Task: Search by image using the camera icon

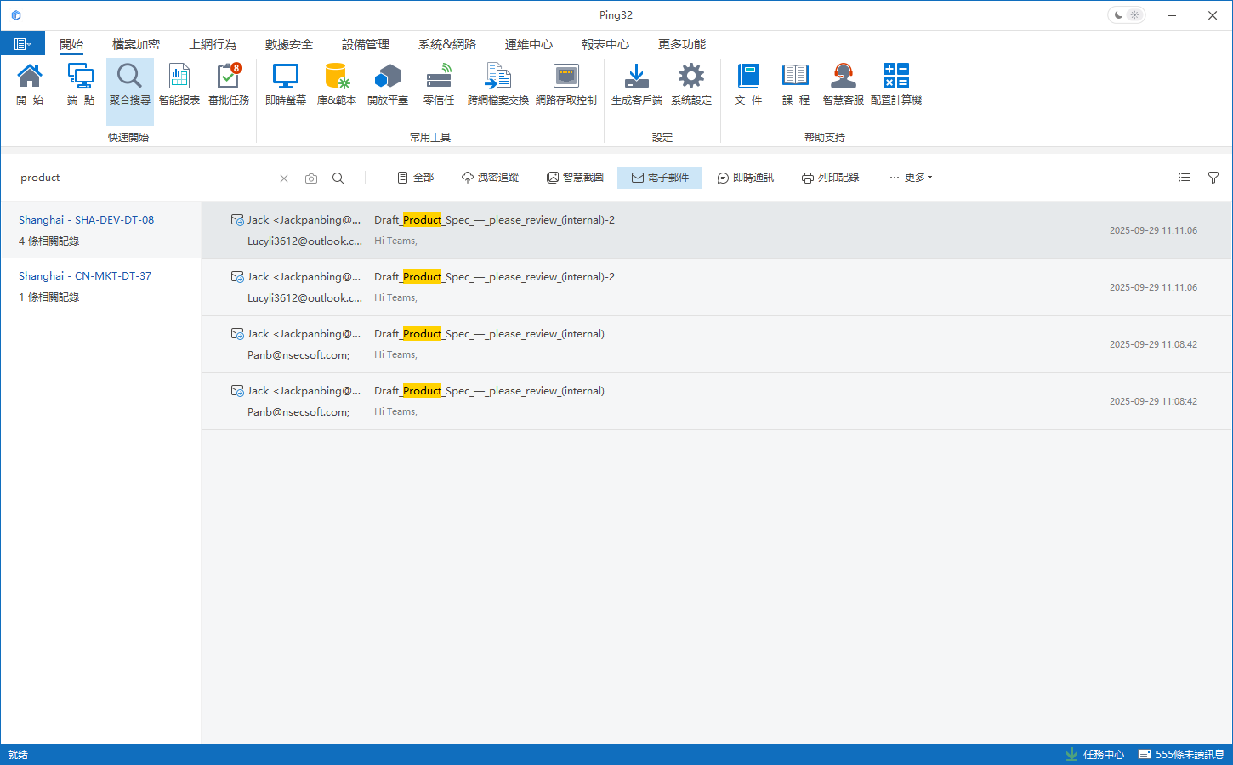Action: pos(311,178)
